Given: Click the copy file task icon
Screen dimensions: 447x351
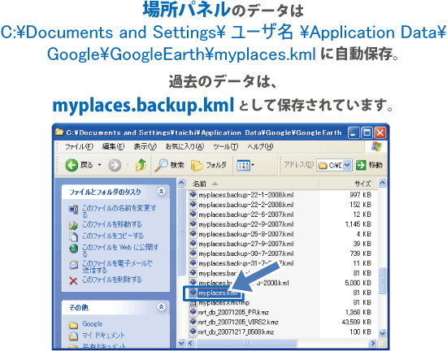Looking at the screenshot, I should [73, 236].
